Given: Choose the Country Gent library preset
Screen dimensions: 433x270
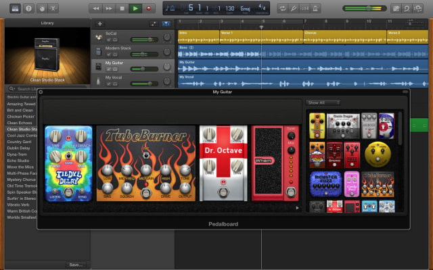Looking at the screenshot, I should pos(20,142).
